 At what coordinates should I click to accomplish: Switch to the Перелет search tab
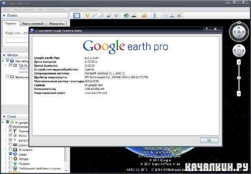tap(11, 23)
